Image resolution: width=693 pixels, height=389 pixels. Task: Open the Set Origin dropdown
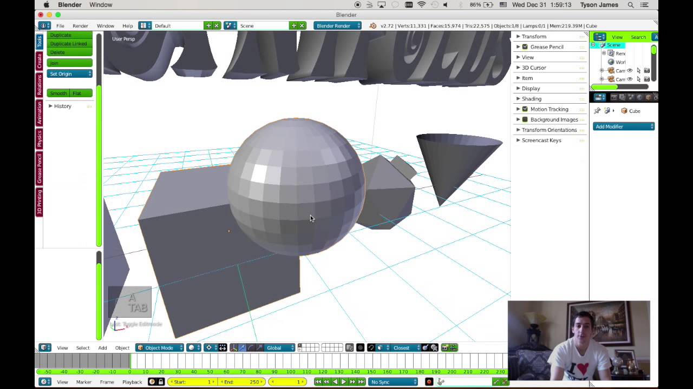(x=70, y=74)
